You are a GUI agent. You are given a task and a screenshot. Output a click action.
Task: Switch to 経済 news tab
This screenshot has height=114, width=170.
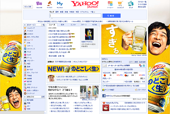63,25
